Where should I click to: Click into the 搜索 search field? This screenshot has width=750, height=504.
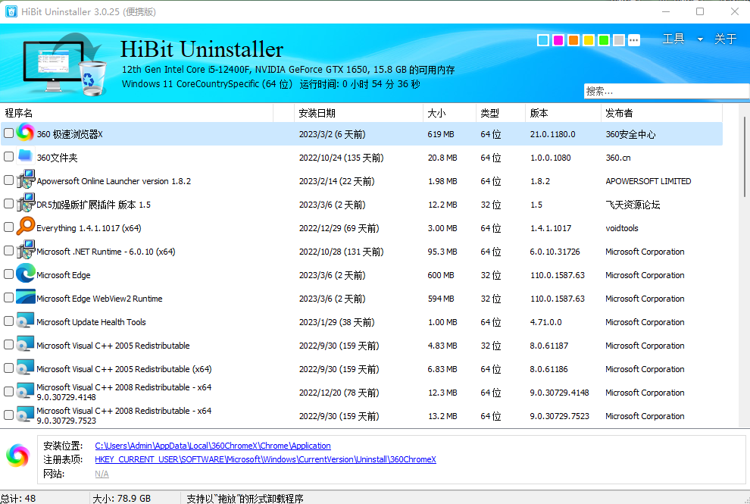point(665,91)
